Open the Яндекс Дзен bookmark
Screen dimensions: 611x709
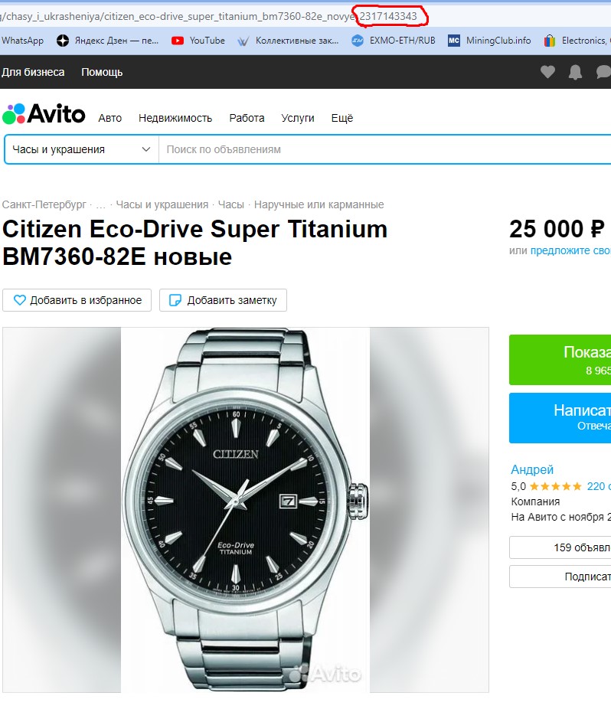coord(108,41)
